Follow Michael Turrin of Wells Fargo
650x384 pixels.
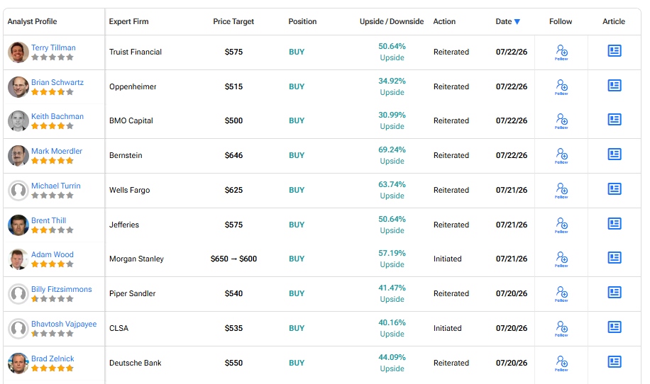coord(562,191)
